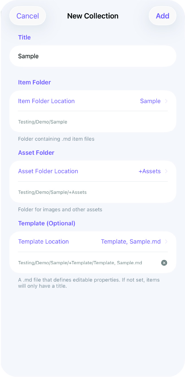Select Template, Sample.md value
The height and width of the screenshot is (377, 185).
[x=131, y=242]
